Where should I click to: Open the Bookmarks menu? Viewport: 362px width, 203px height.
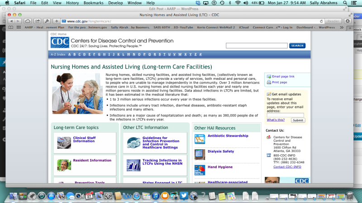(94, 3)
